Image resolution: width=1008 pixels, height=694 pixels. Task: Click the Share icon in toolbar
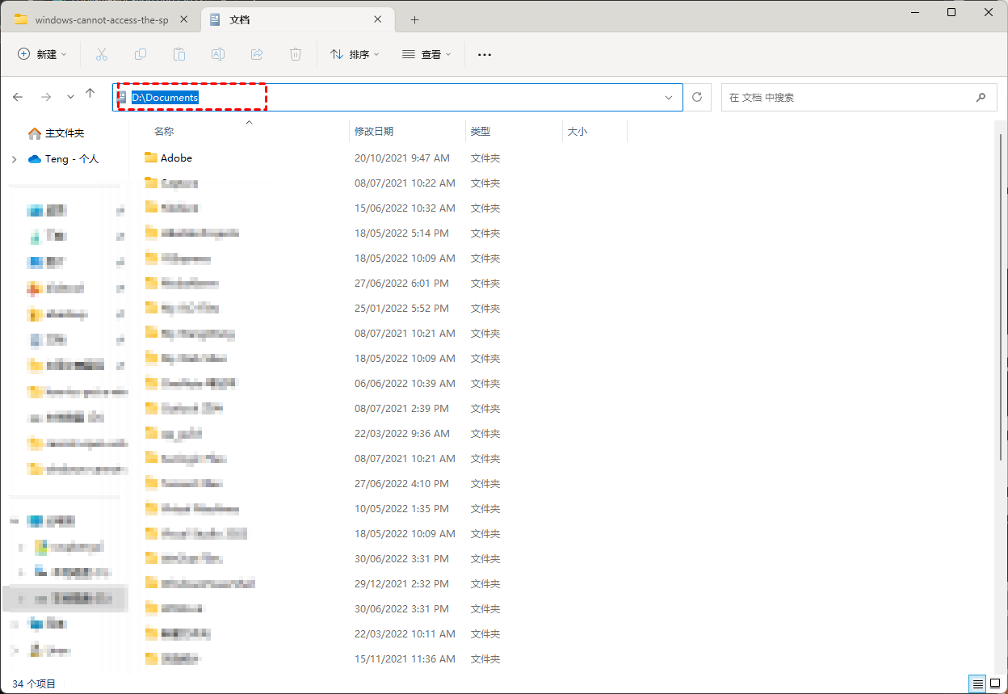coord(257,54)
